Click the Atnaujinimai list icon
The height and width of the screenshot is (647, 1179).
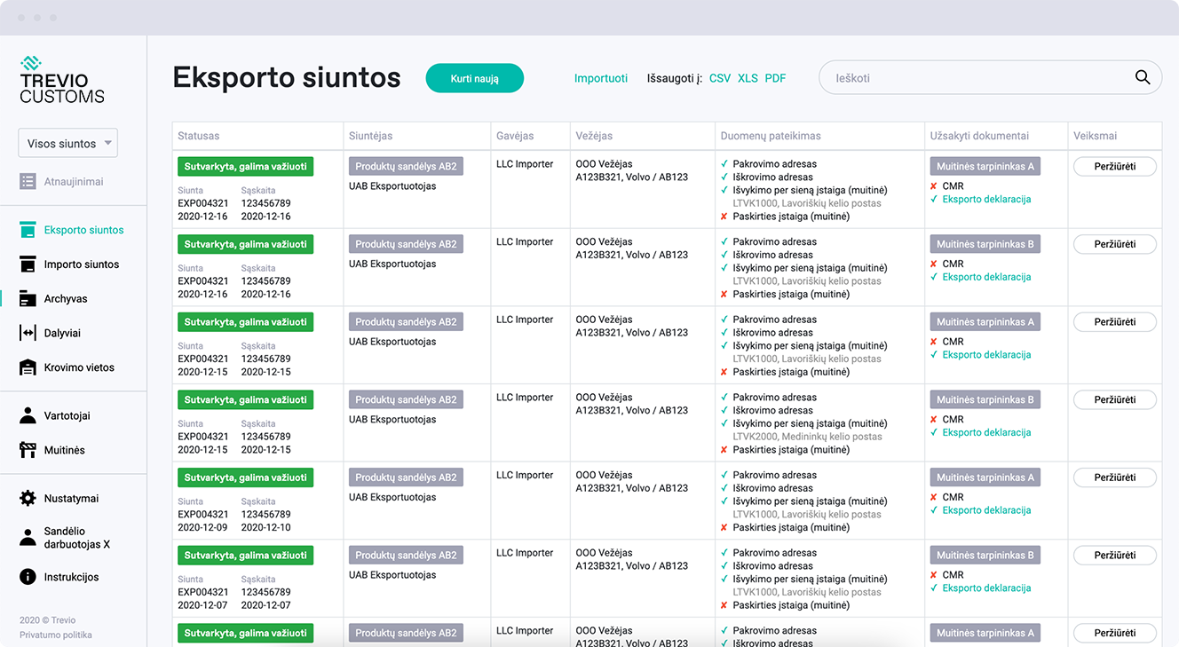click(x=28, y=181)
